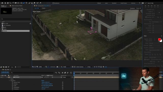Select the Selection arrow tool
The height and width of the screenshot is (92, 163).
(5, 3)
